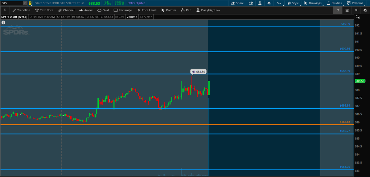Click the Volume label in status row
Screen dimensions: 370x177
click(132, 17)
